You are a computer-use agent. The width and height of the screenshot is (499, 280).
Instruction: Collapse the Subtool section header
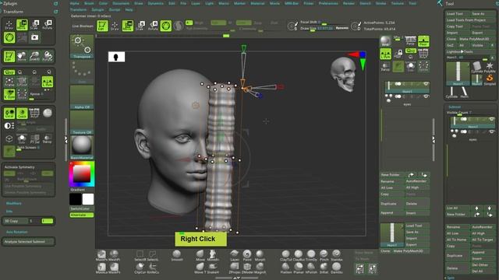(455, 107)
